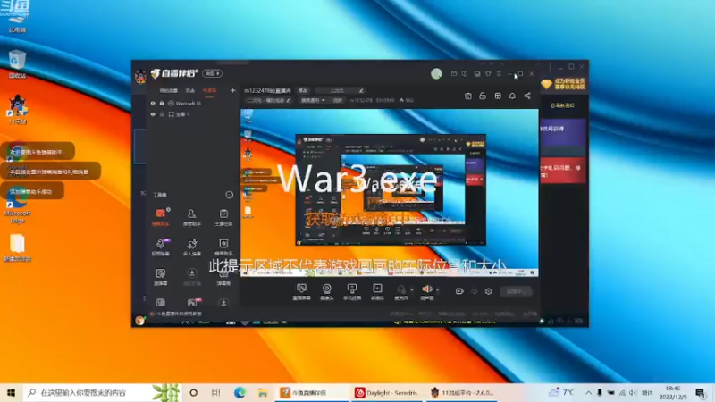Open the 多人连麦 tool

(x=191, y=247)
